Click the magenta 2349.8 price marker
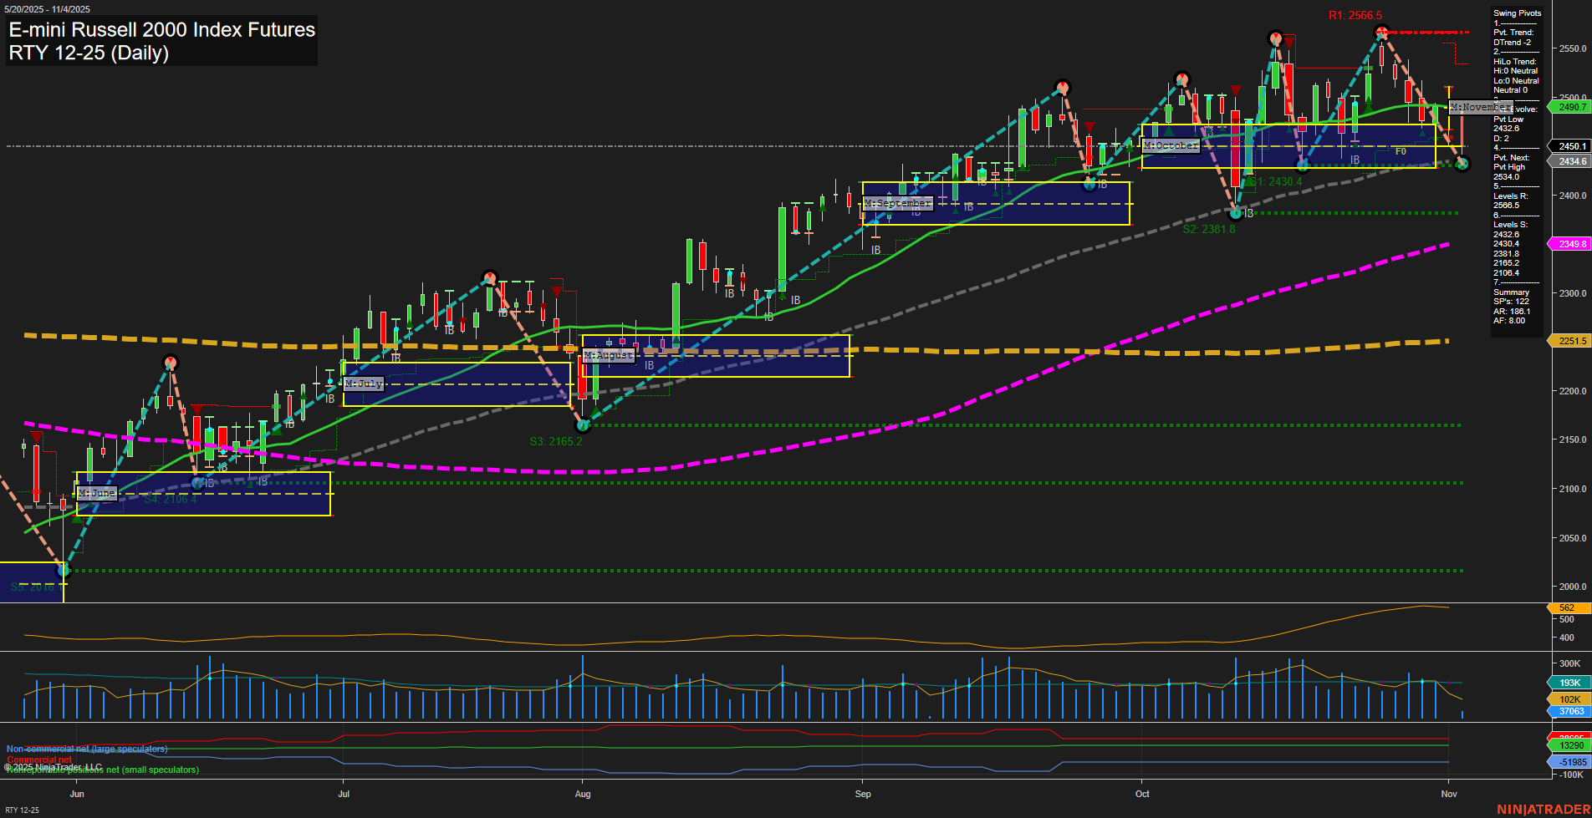 coord(1570,244)
